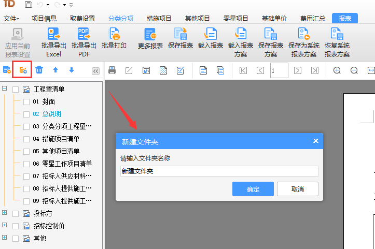Viewport: 375px width, 249px height.
Task: Click the pencil edit report icon
Action: coord(129,70)
